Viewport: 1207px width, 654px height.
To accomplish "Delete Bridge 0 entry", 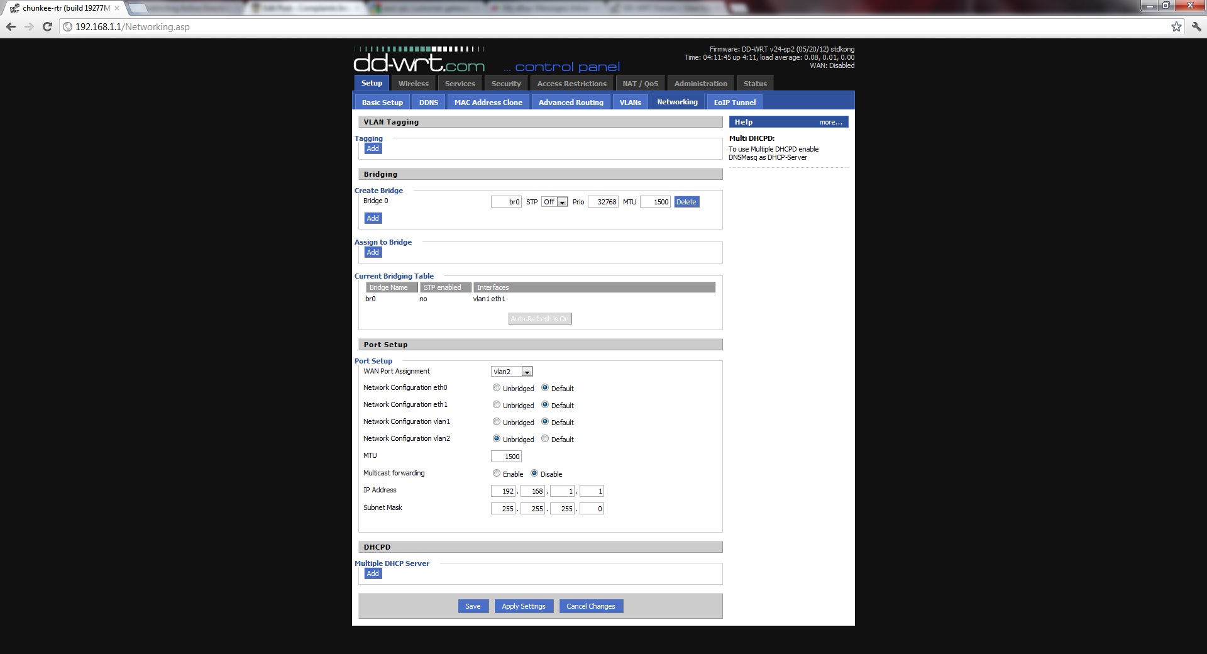I will [x=686, y=202].
